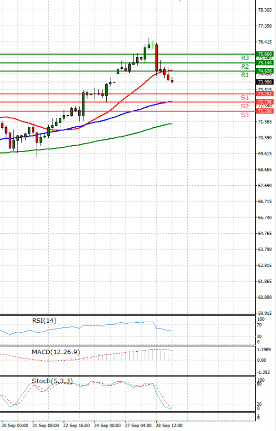Click the S1 support price tag 73.252
The height and width of the screenshot is (431, 276).
pos(265,94)
